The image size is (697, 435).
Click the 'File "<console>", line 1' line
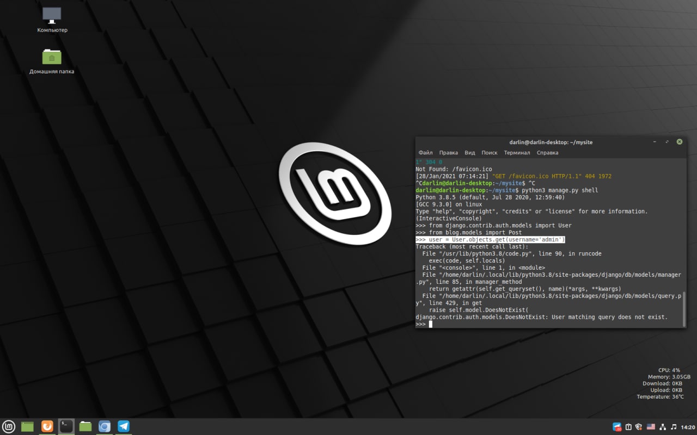pos(484,268)
